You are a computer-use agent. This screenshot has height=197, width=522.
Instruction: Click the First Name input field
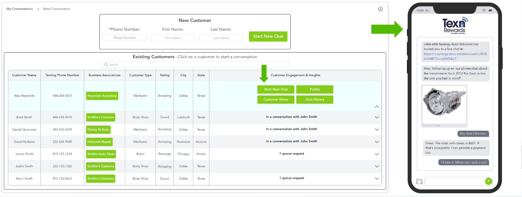coord(173,38)
